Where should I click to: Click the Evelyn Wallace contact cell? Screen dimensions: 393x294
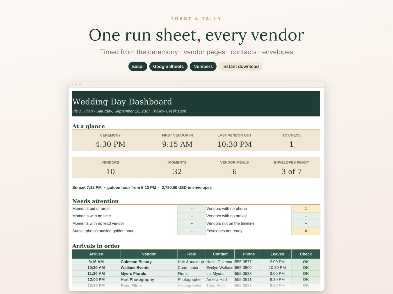click(x=220, y=268)
